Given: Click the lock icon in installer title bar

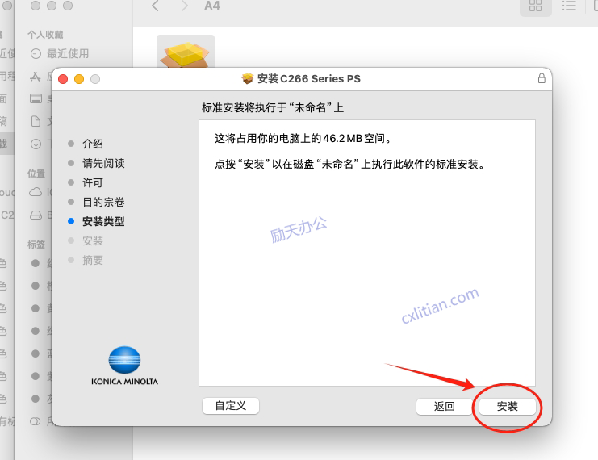Looking at the screenshot, I should pyautogui.click(x=541, y=78).
